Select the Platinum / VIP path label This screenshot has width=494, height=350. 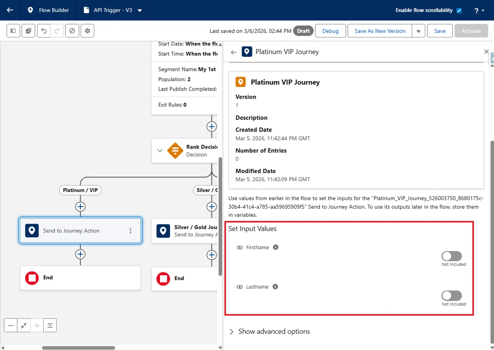(80, 190)
